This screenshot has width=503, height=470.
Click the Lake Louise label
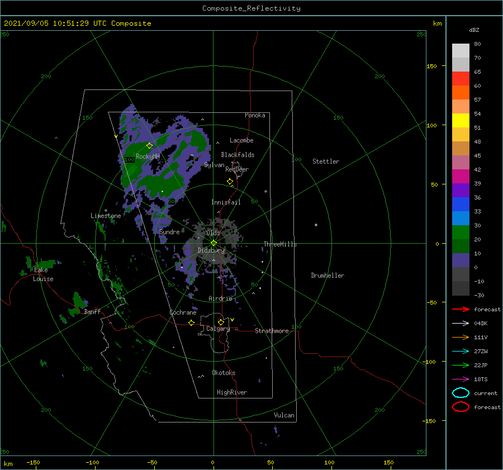[x=43, y=274]
